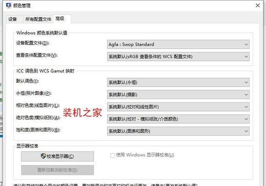Switch to the 所有配置文件 tab
Image resolution: width=266 pixels, height=186 pixels.
(x=38, y=19)
